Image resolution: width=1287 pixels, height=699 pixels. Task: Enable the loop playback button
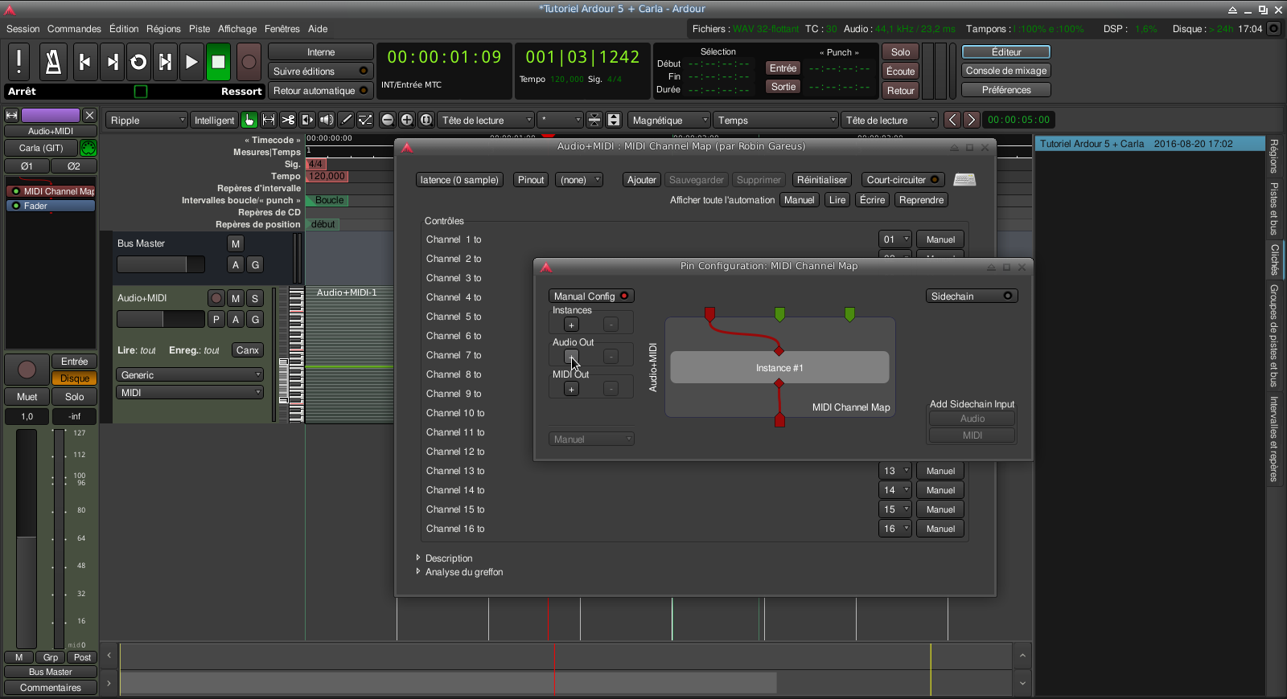coord(138,63)
